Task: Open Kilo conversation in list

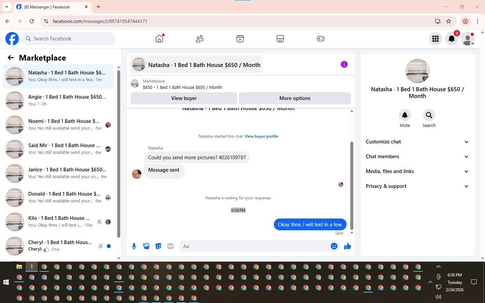Action: click(x=58, y=222)
